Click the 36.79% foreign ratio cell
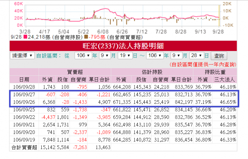 click(203, 87)
